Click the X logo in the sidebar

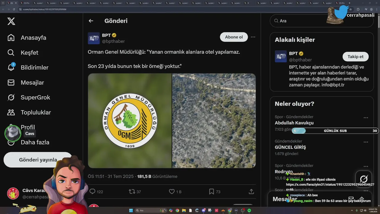(11, 21)
